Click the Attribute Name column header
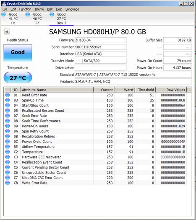 click(x=57, y=90)
